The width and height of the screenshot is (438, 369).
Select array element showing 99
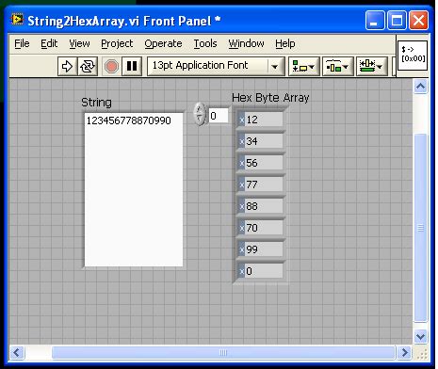point(261,249)
